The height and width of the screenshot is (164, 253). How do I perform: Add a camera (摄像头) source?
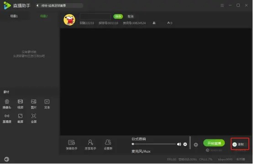point(7,104)
